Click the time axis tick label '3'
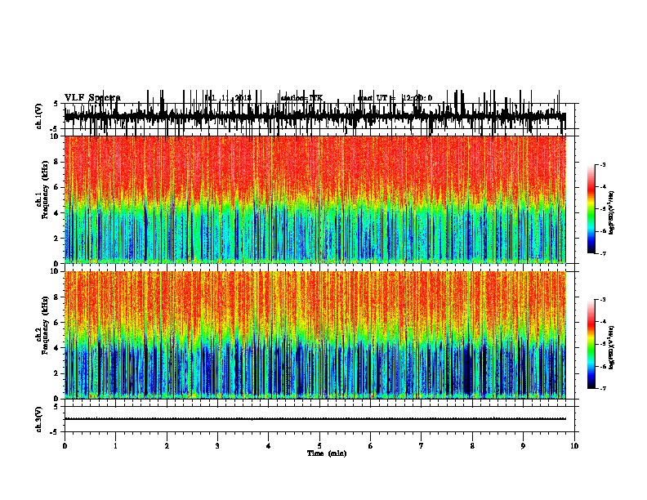Screen dimensions: 647x500 click(x=217, y=446)
